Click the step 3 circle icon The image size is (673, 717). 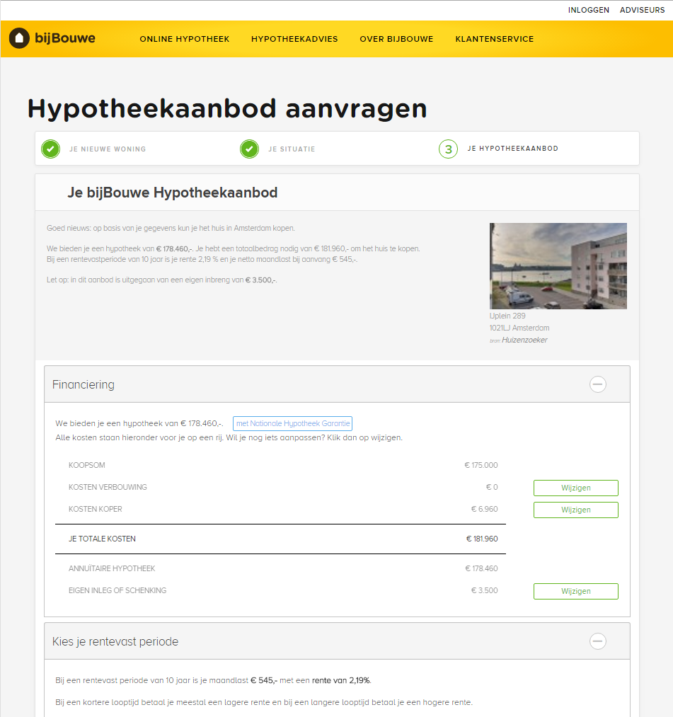(x=449, y=149)
